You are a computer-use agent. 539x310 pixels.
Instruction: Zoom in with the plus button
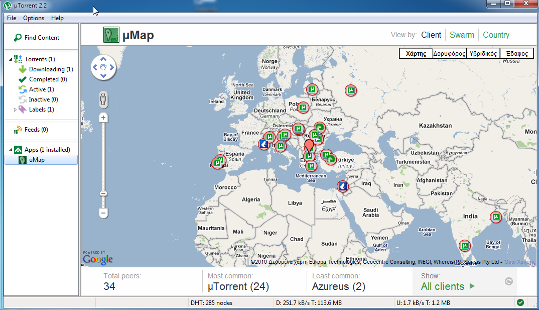pos(103,118)
